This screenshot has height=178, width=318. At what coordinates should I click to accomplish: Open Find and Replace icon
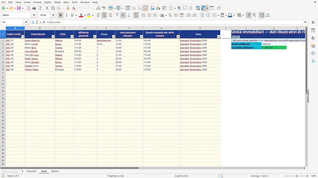click(x=98, y=8)
